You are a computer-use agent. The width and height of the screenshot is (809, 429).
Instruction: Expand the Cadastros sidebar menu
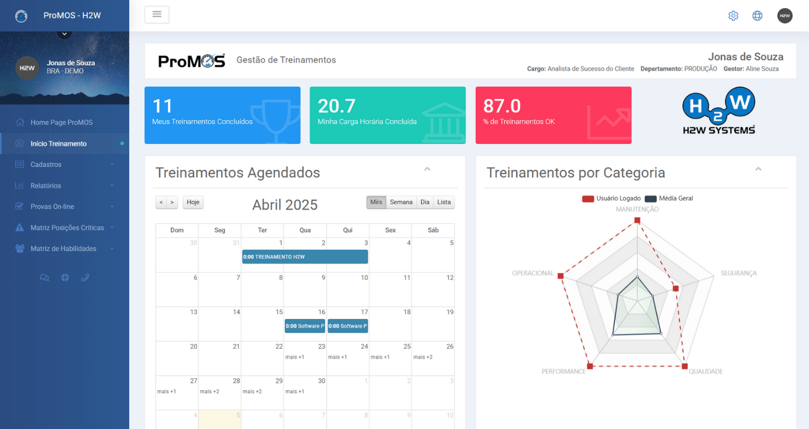[x=65, y=164]
